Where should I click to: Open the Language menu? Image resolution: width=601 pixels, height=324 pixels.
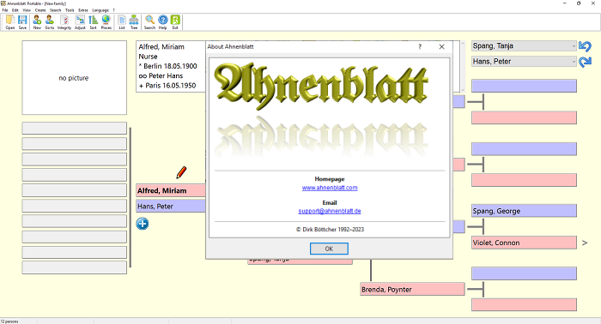click(x=100, y=10)
